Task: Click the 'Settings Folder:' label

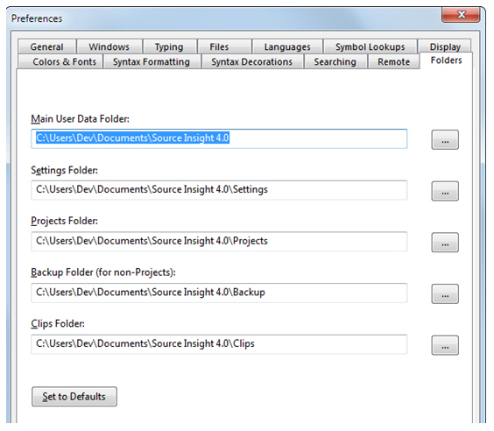Action: (x=64, y=171)
